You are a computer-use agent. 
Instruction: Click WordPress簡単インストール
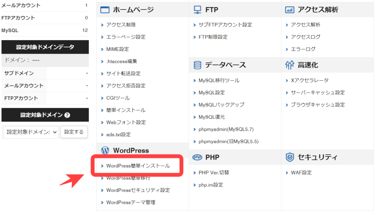click(x=138, y=166)
